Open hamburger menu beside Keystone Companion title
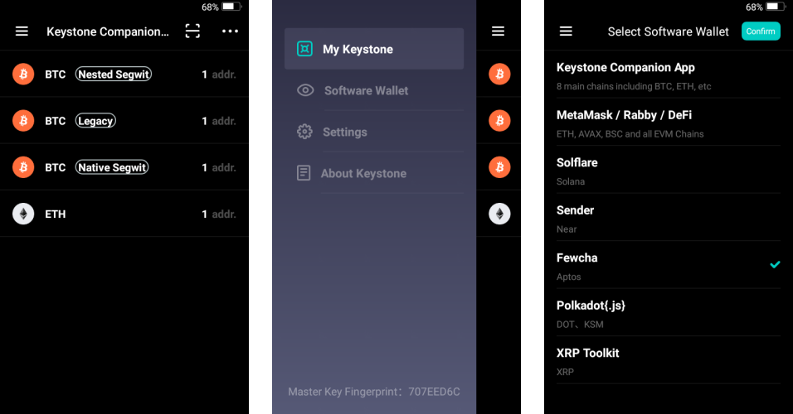The height and width of the screenshot is (414, 793). pyautogui.click(x=22, y=31)
